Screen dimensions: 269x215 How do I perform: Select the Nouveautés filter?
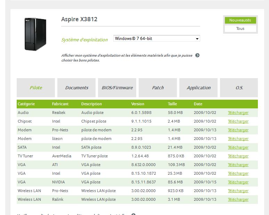[240, 20]
